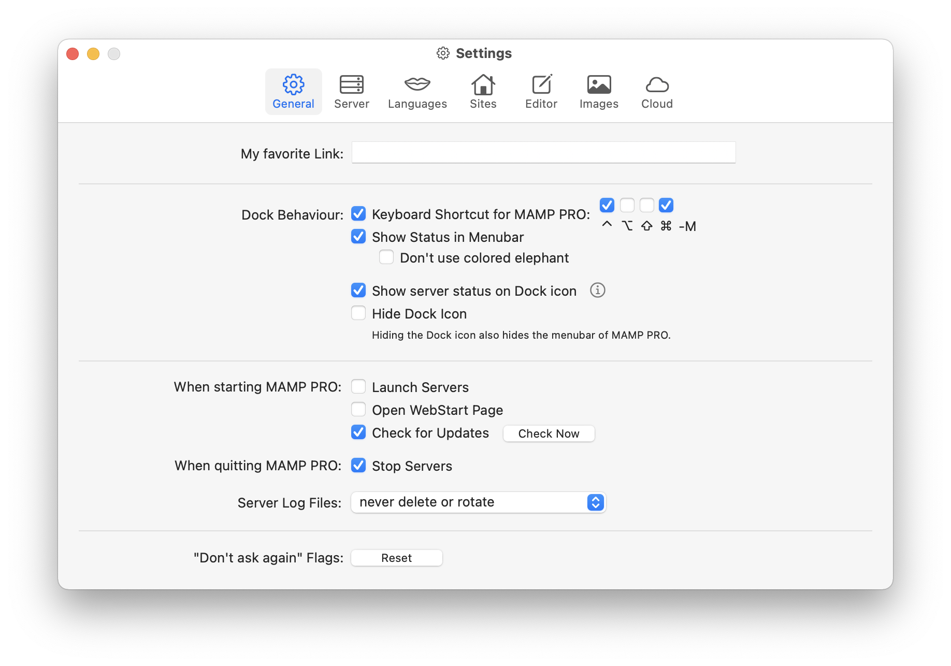Switch to the Editor tab
Viewport: 951px width, 666px height.
(541, 92)
